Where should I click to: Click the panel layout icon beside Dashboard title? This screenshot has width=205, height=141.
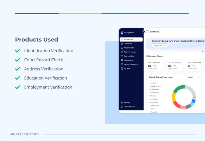coord(147,32)
